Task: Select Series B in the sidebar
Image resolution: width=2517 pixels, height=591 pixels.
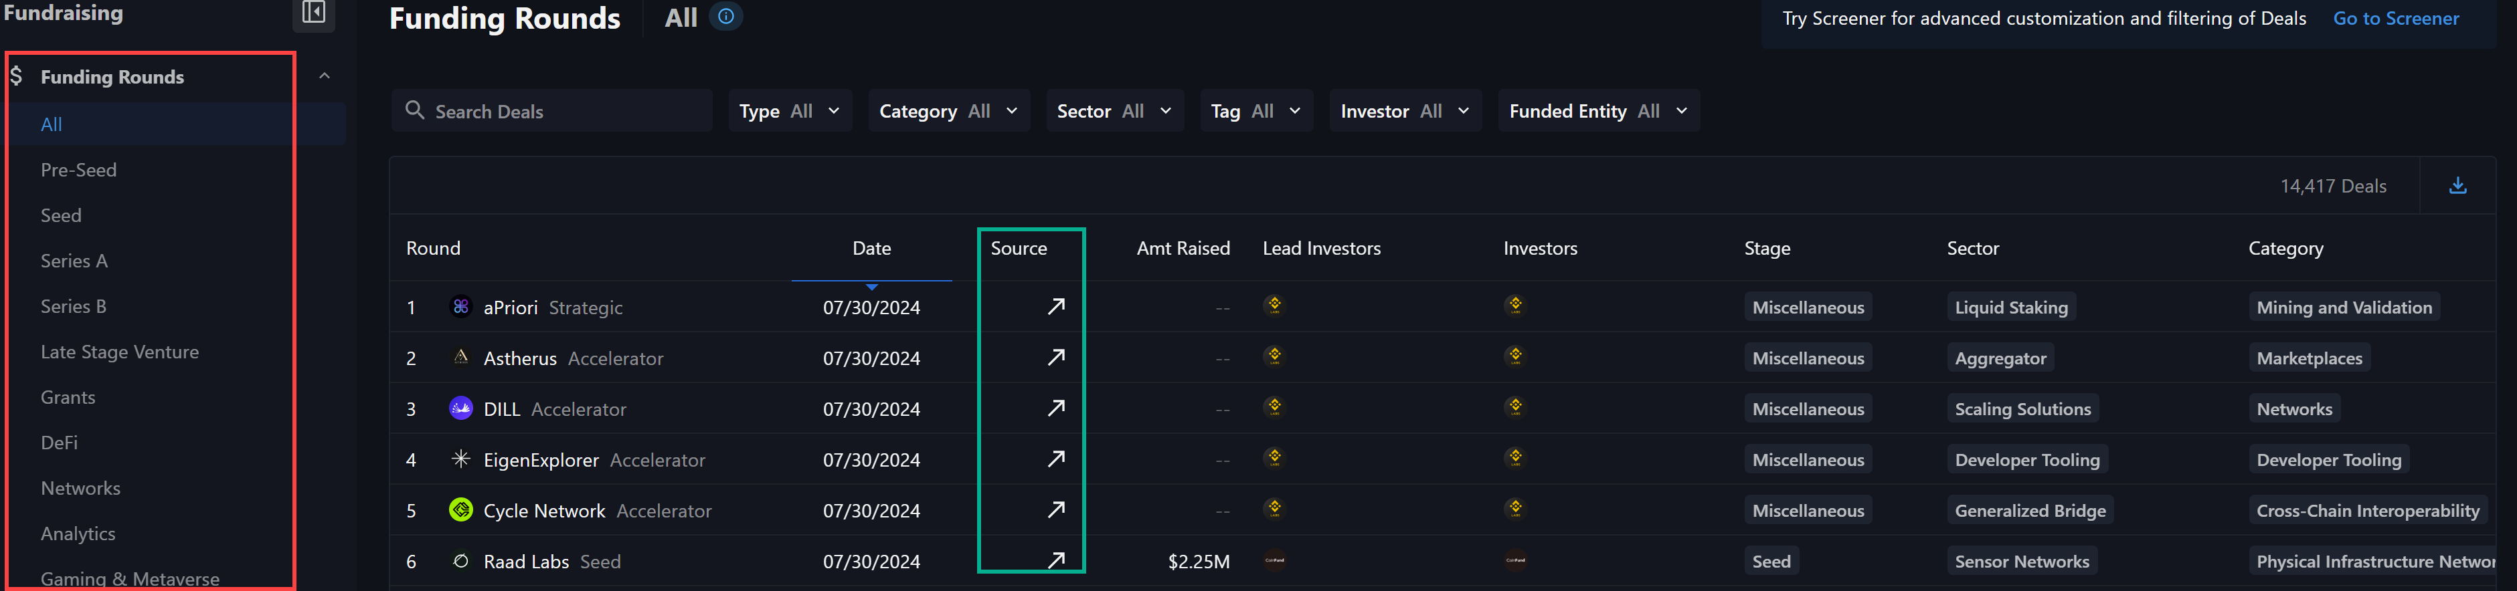Action: pos(74,306)
